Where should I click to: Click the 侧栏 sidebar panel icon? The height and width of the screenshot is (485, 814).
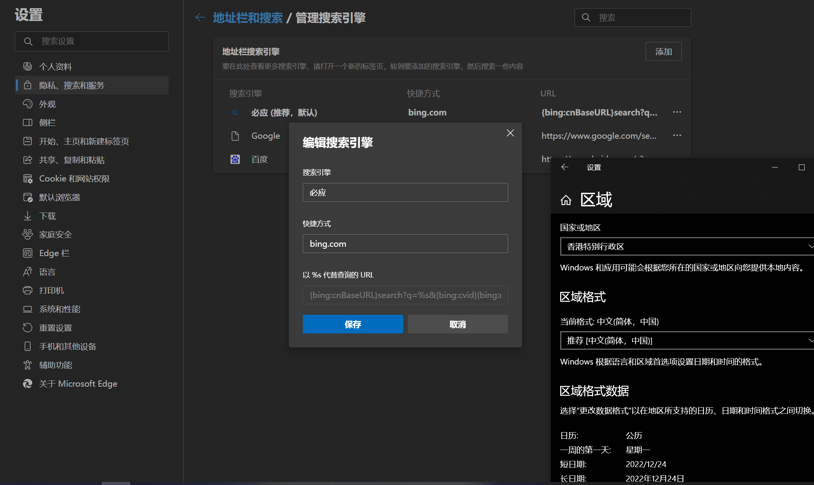click(27, 122)
